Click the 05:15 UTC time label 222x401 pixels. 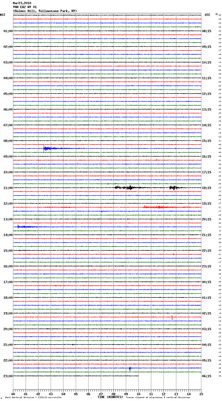tap(207, 360)
